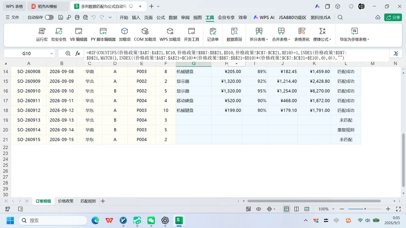The height and width of the screenshot is (228, 406).
Task: Switch to the 数据 ribbon tab
Action: 173,17
